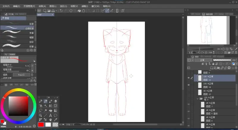The image size is (238, 130).
Task: Click the Fill bucket icon in command bar
Action: (79, 11)
